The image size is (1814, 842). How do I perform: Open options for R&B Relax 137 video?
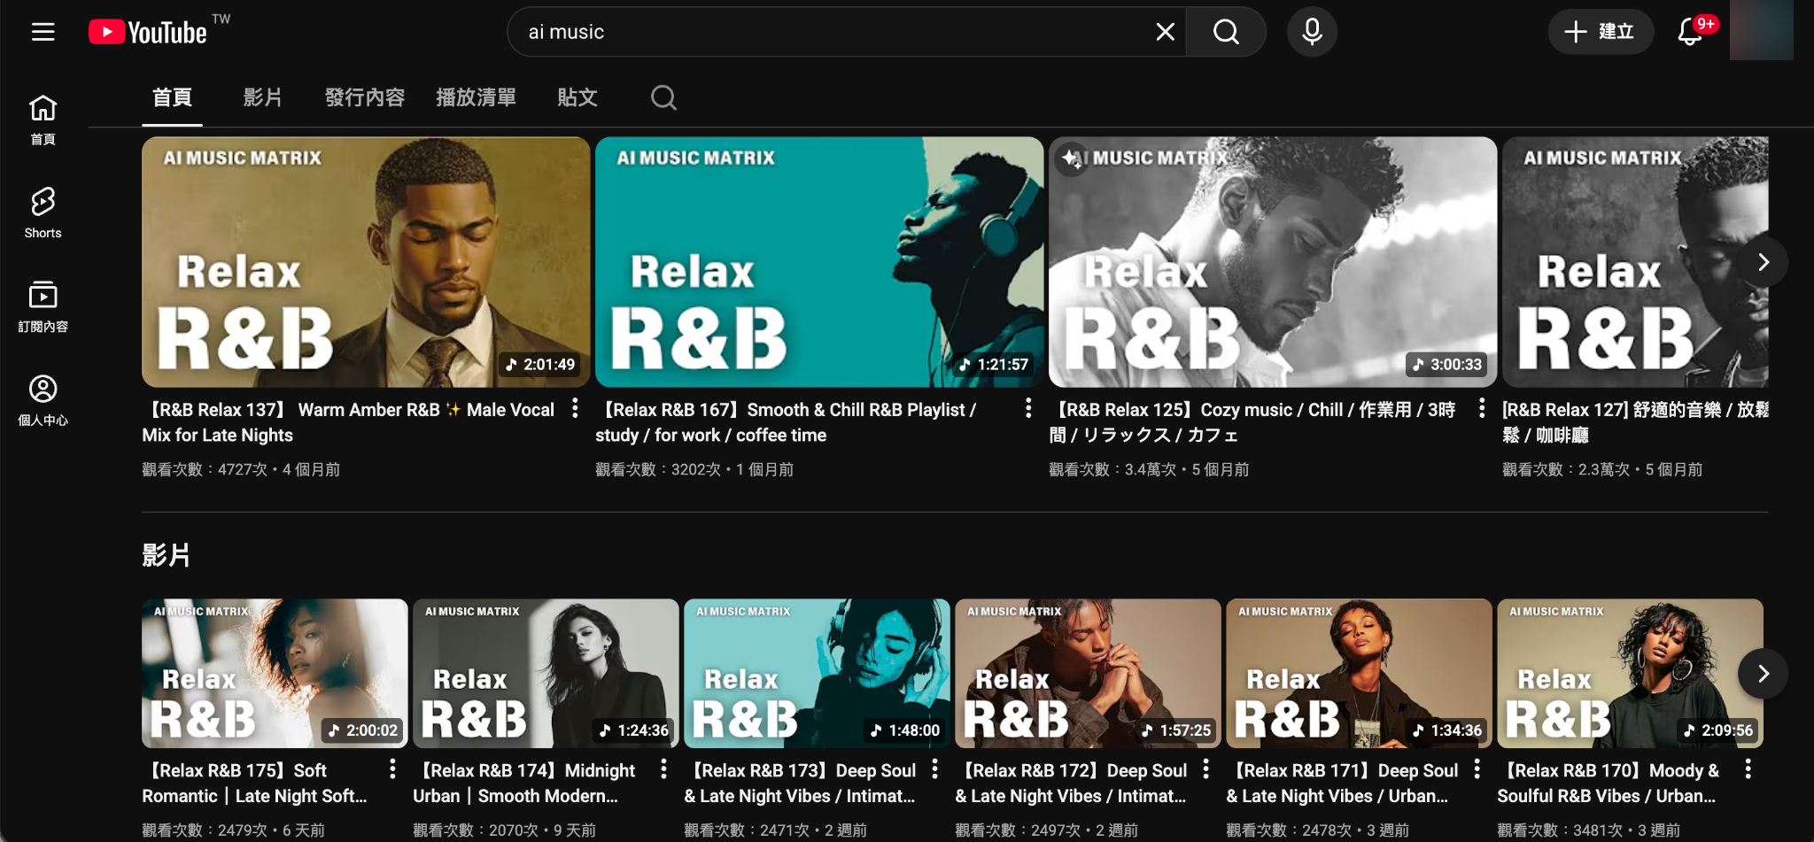coord(575,408)
